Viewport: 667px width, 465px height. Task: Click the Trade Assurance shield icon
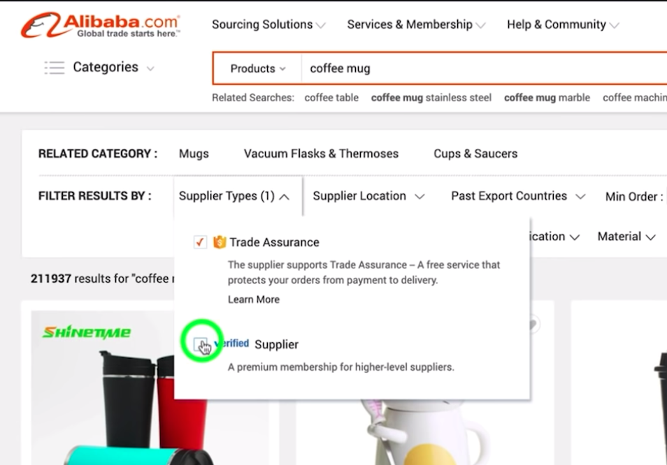(x=220, y=242)
